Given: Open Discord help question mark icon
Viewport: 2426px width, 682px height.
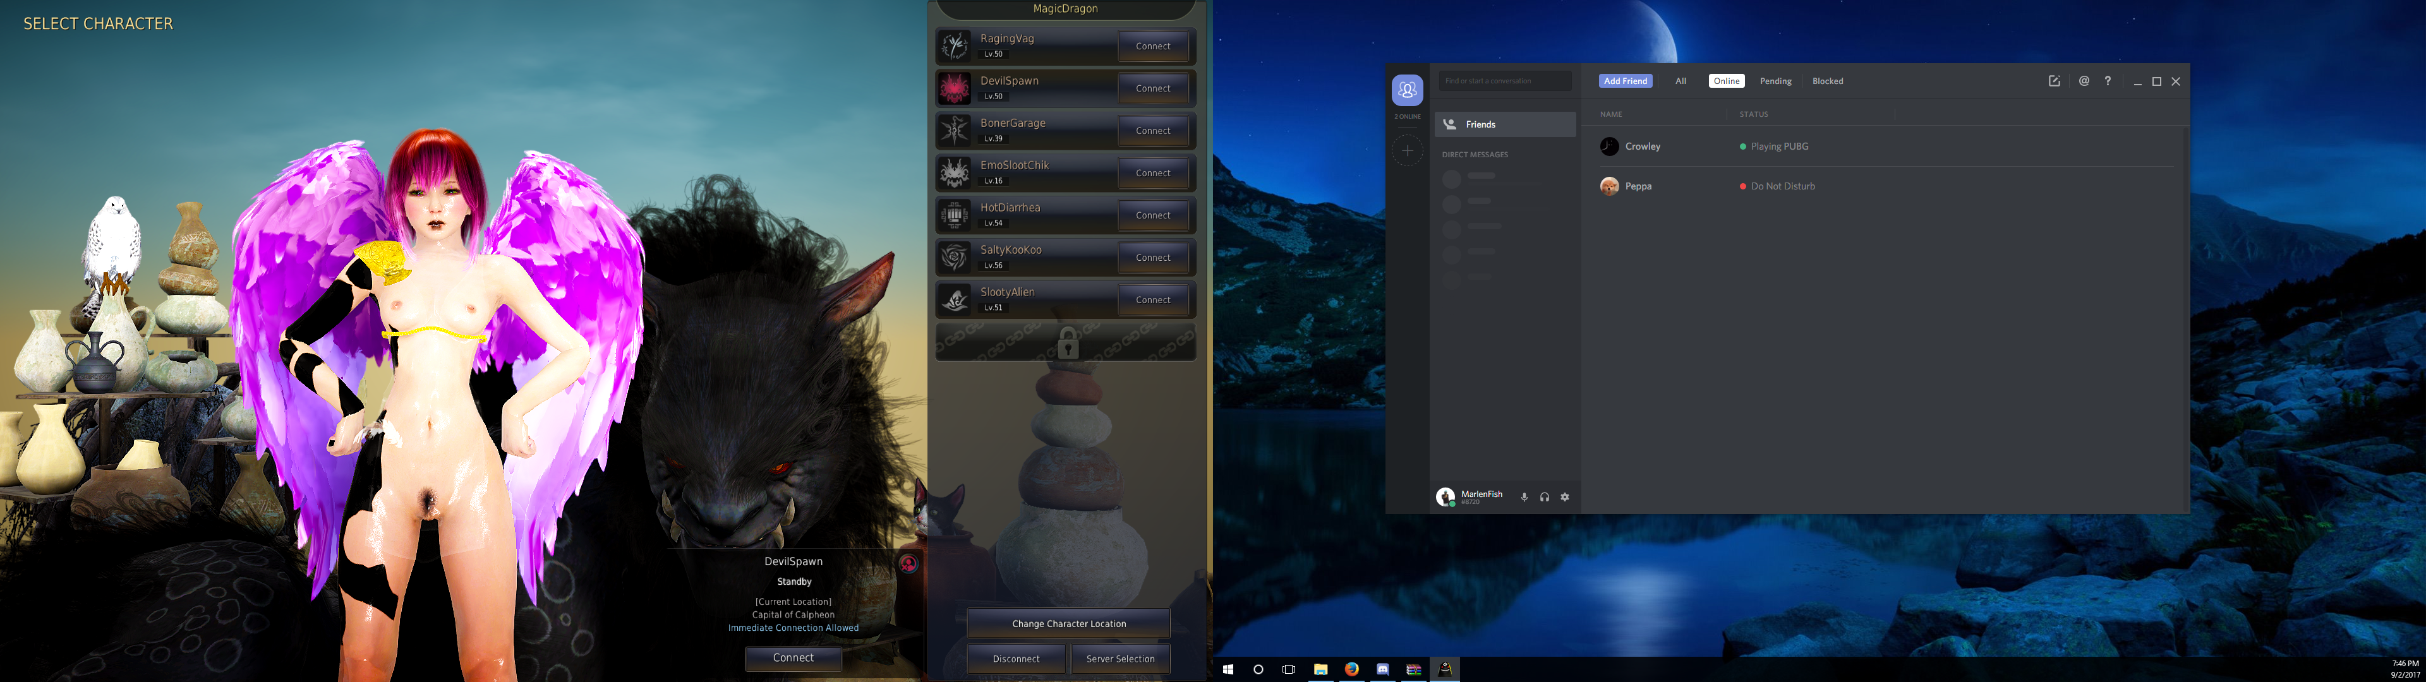Looking at the screenshot, I should (x=2108, y=81).
